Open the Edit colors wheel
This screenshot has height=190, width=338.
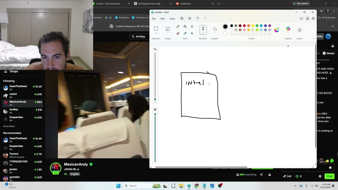[x=276, y=30]
